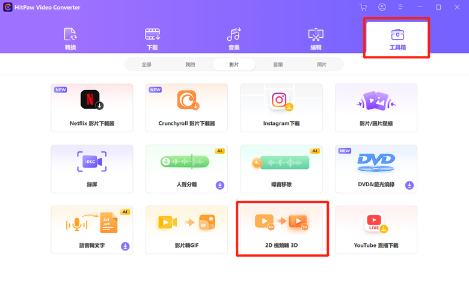
Task: Click download badge on DVD&藍光燒錄 card
Action: click(x=409, y=185)
